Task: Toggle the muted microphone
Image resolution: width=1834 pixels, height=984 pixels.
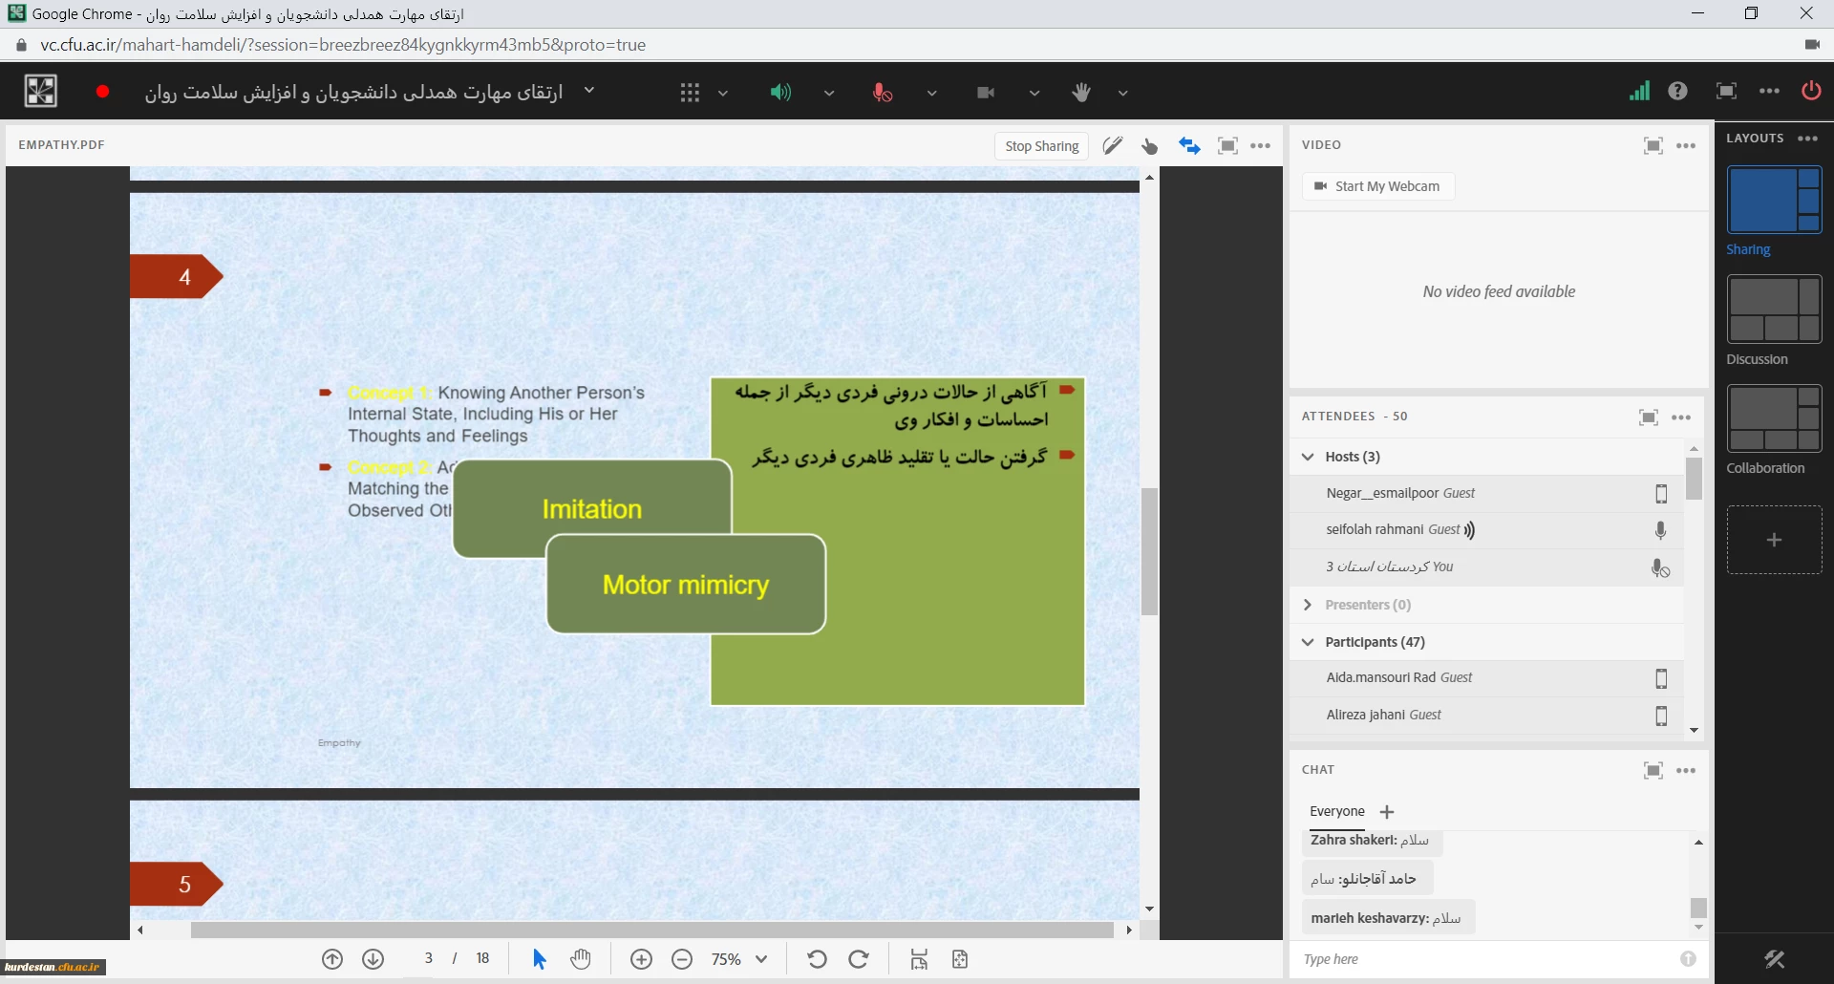Action: [883, 93]
